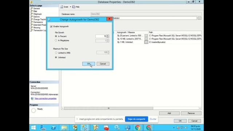
Task: Click the Add file button
Action: point(169,113)
